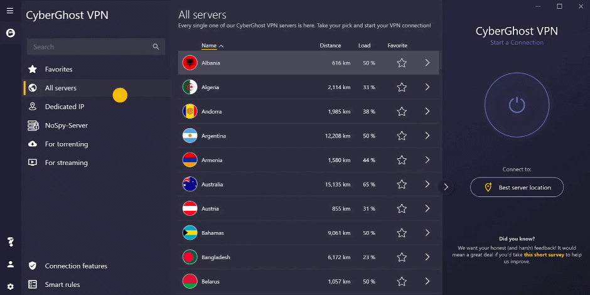Click the Albania flag icon

190,63
